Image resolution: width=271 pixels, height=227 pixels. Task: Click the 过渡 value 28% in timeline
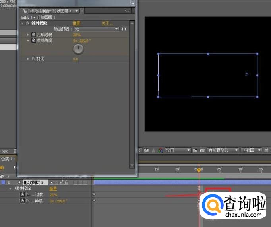point(53,195)
